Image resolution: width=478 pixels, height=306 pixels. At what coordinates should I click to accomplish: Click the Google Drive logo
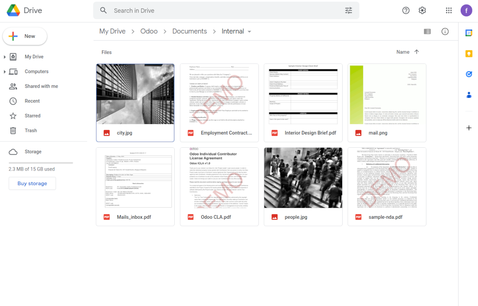[x=14, y=11]
